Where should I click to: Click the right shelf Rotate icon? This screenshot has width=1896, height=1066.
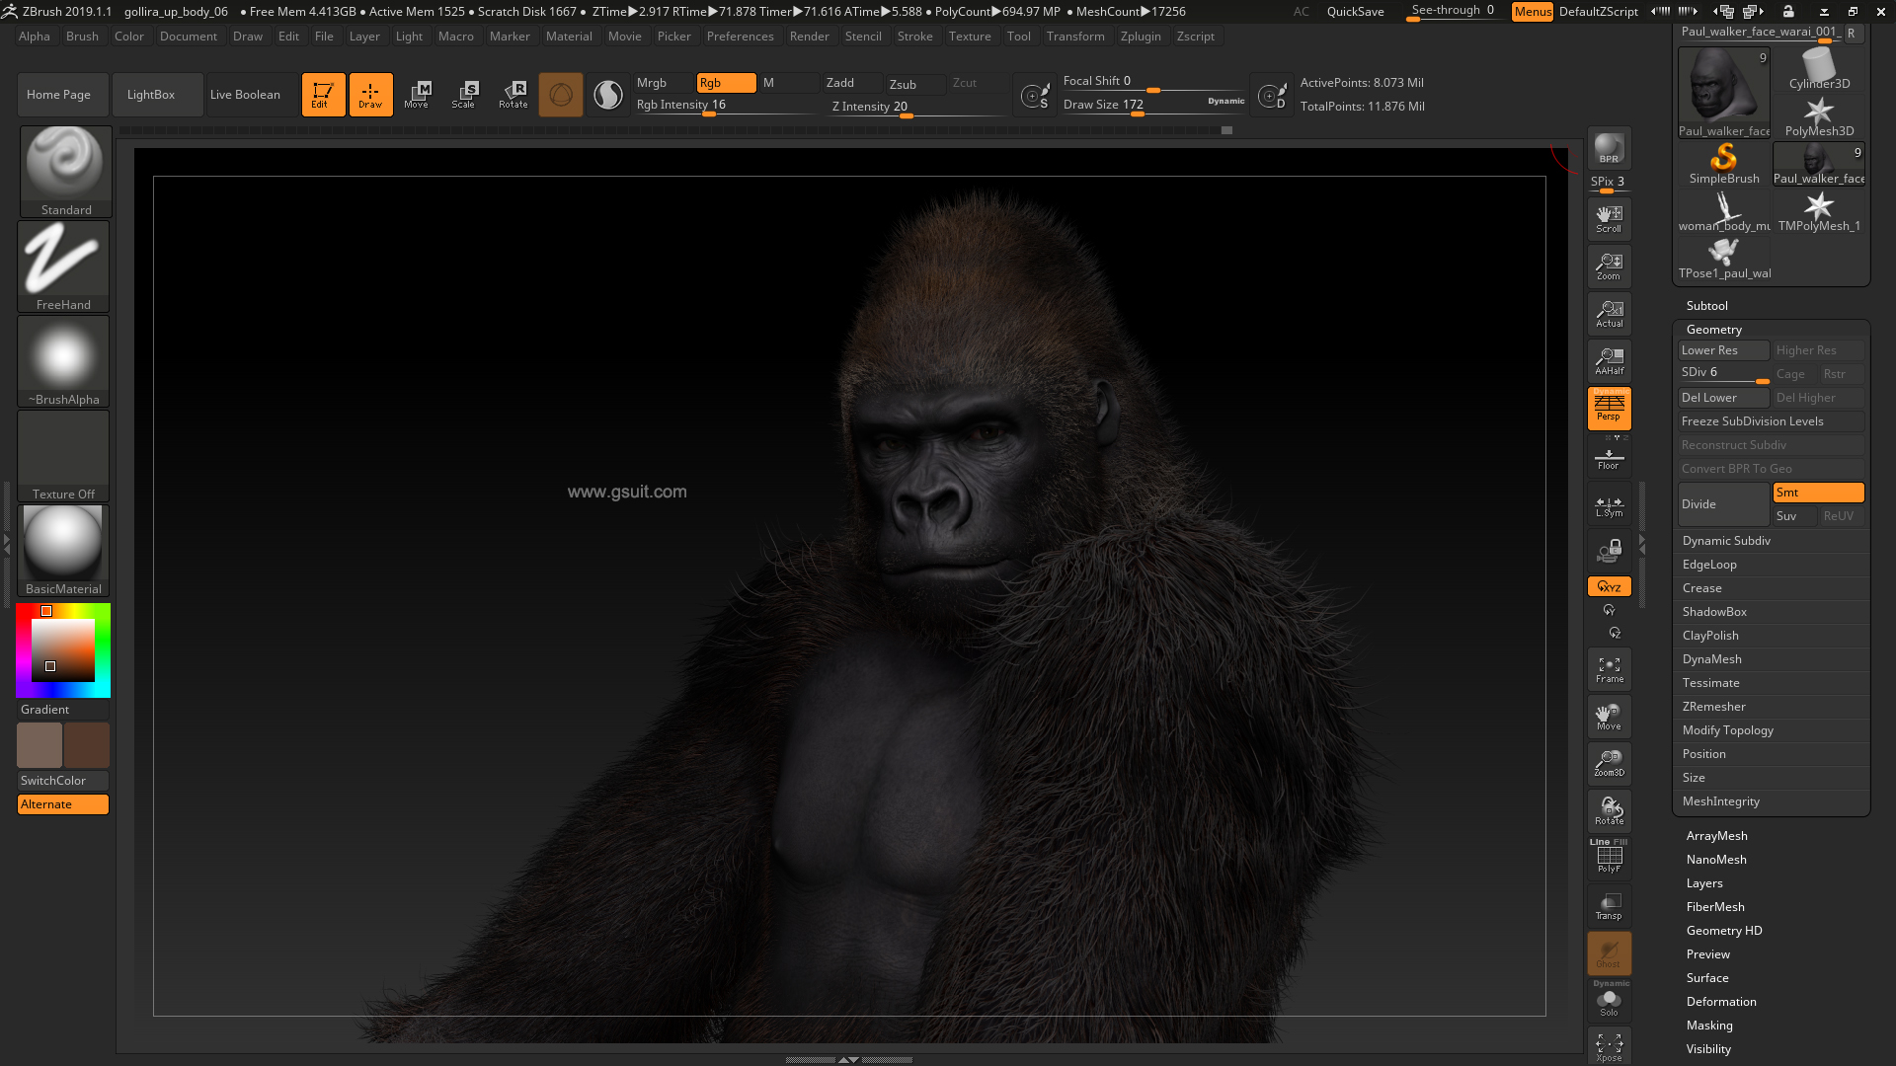1609,811
